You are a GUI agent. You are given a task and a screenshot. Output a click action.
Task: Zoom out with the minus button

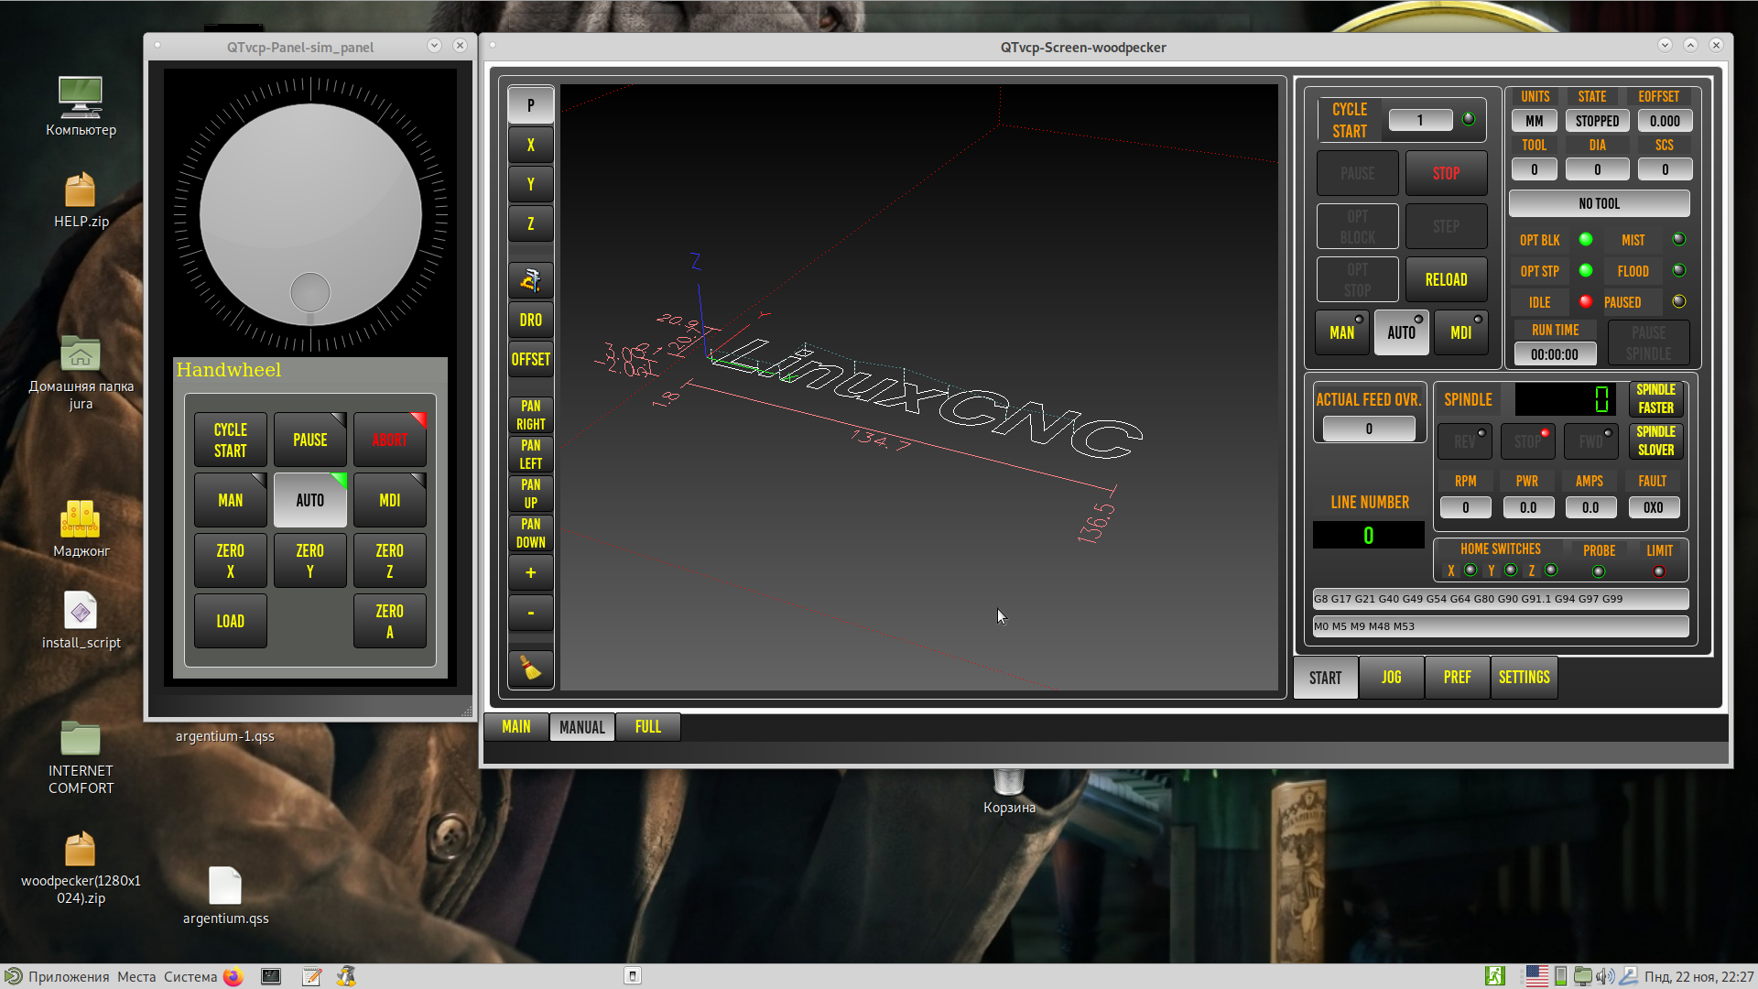click(x=530, y=613)
